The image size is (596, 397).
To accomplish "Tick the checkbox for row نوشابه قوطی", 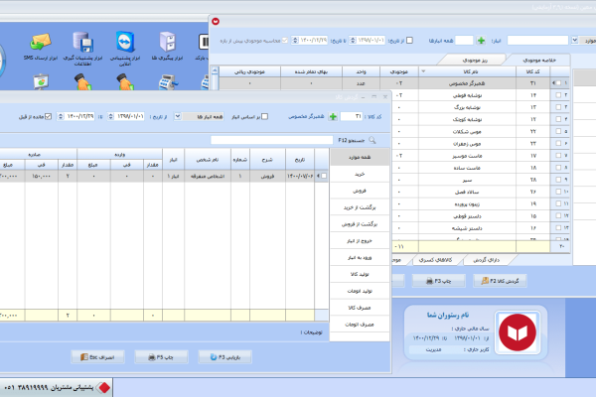I will click(x=558, y=95).
